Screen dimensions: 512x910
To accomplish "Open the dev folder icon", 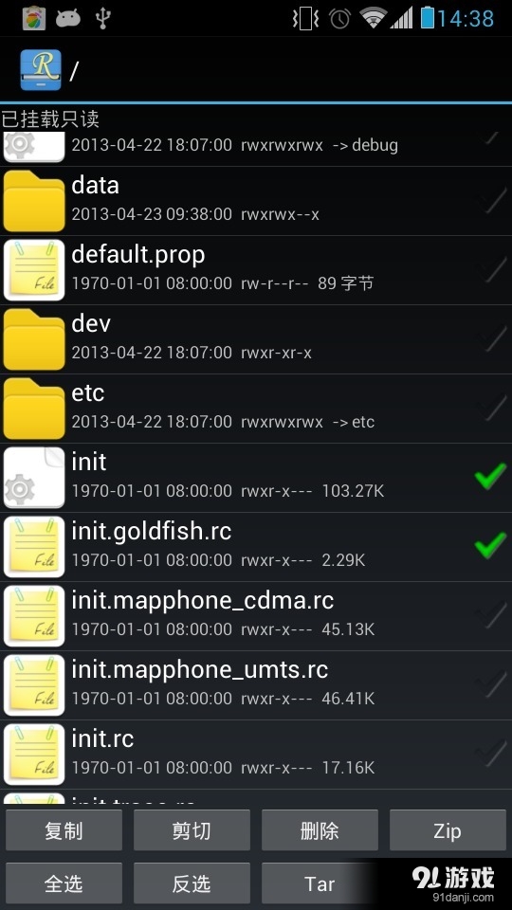I will [34, 339].
